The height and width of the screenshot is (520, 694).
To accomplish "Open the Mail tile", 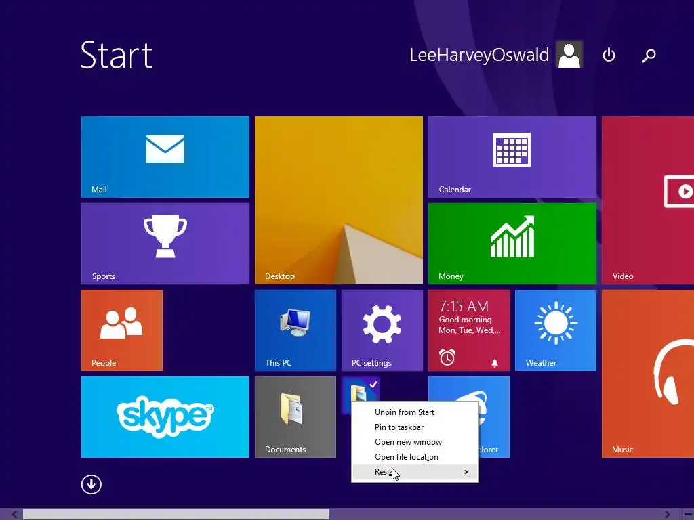I will [165, 157].
